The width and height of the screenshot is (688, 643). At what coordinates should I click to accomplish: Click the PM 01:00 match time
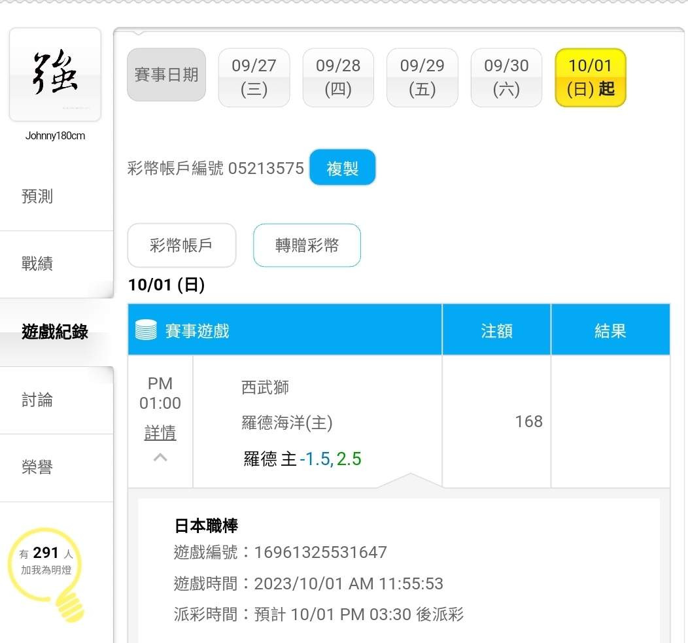[x=160, y=393]
